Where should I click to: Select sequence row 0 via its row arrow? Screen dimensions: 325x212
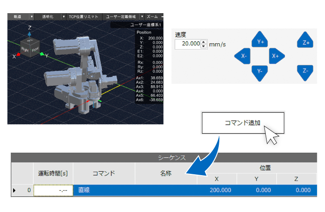pyautogui.click(x=14, y=190)
